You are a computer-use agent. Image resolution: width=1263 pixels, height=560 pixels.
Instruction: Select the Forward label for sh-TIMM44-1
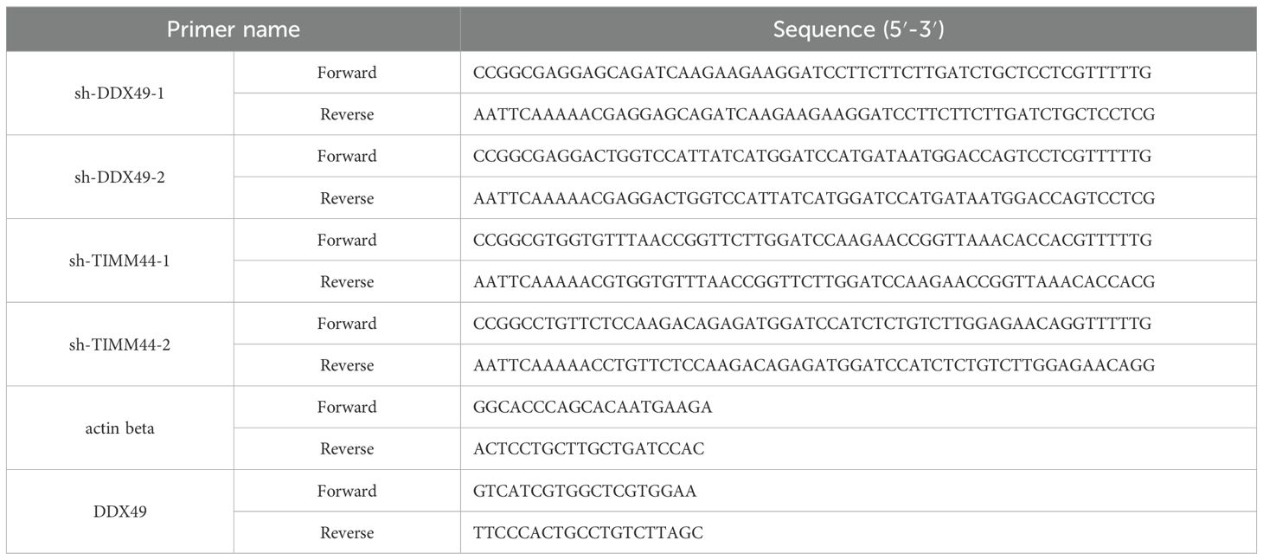coord(347,240)
